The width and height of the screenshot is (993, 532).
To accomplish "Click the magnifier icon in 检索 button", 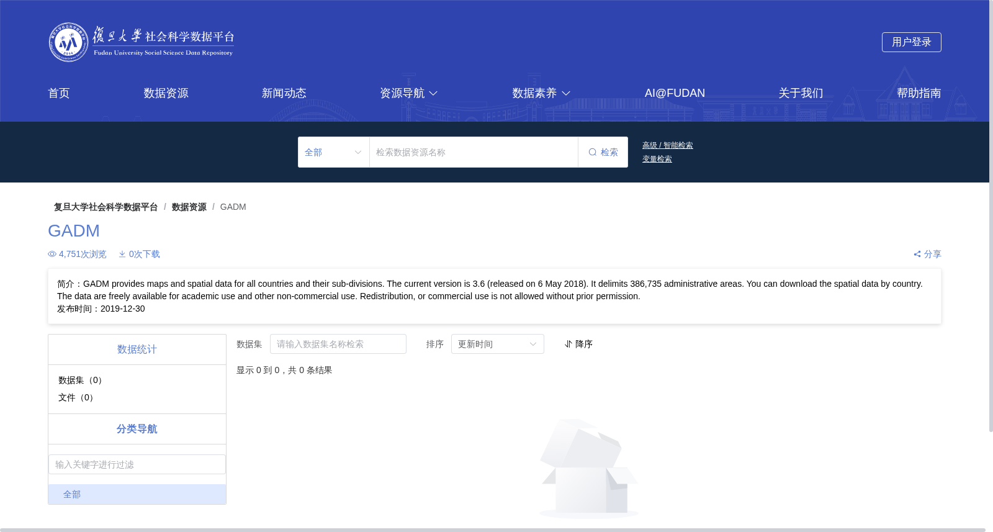I will [593, 152].
